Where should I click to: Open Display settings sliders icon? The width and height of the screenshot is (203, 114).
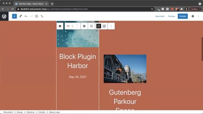[91, 26]
